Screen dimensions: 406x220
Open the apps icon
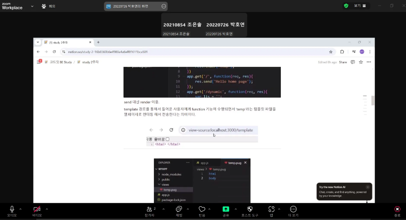pyautogui.click(x=271, y=209)
